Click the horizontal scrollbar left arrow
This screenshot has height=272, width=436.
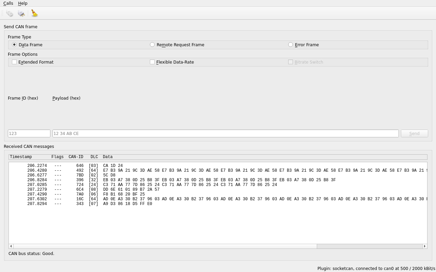tap(11, 246)
